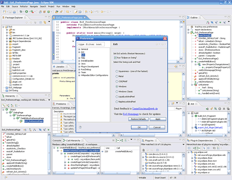Click OK in Preferences dialog
Image resolution: width=232 pixels, height=180 pixels.
139,127
